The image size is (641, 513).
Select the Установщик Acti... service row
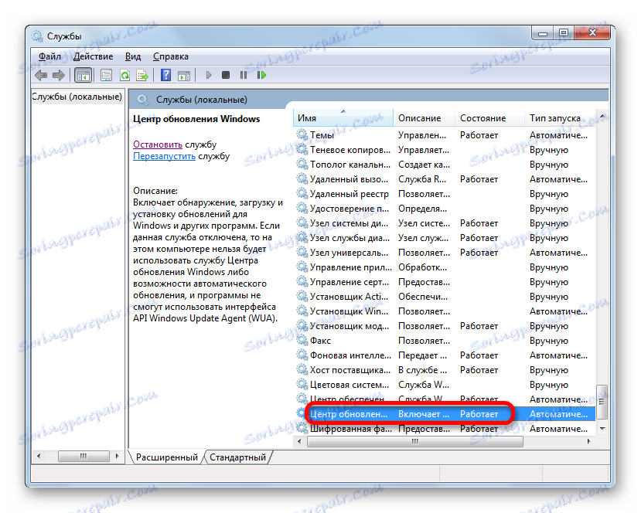click(445, 297)
